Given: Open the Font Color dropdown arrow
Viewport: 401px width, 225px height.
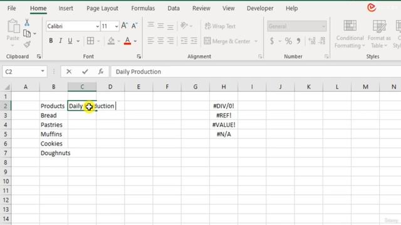Looking at the screenshot, I should (135, 41).
